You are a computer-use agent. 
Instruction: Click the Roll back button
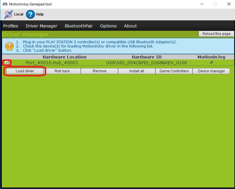coord(62,71)
